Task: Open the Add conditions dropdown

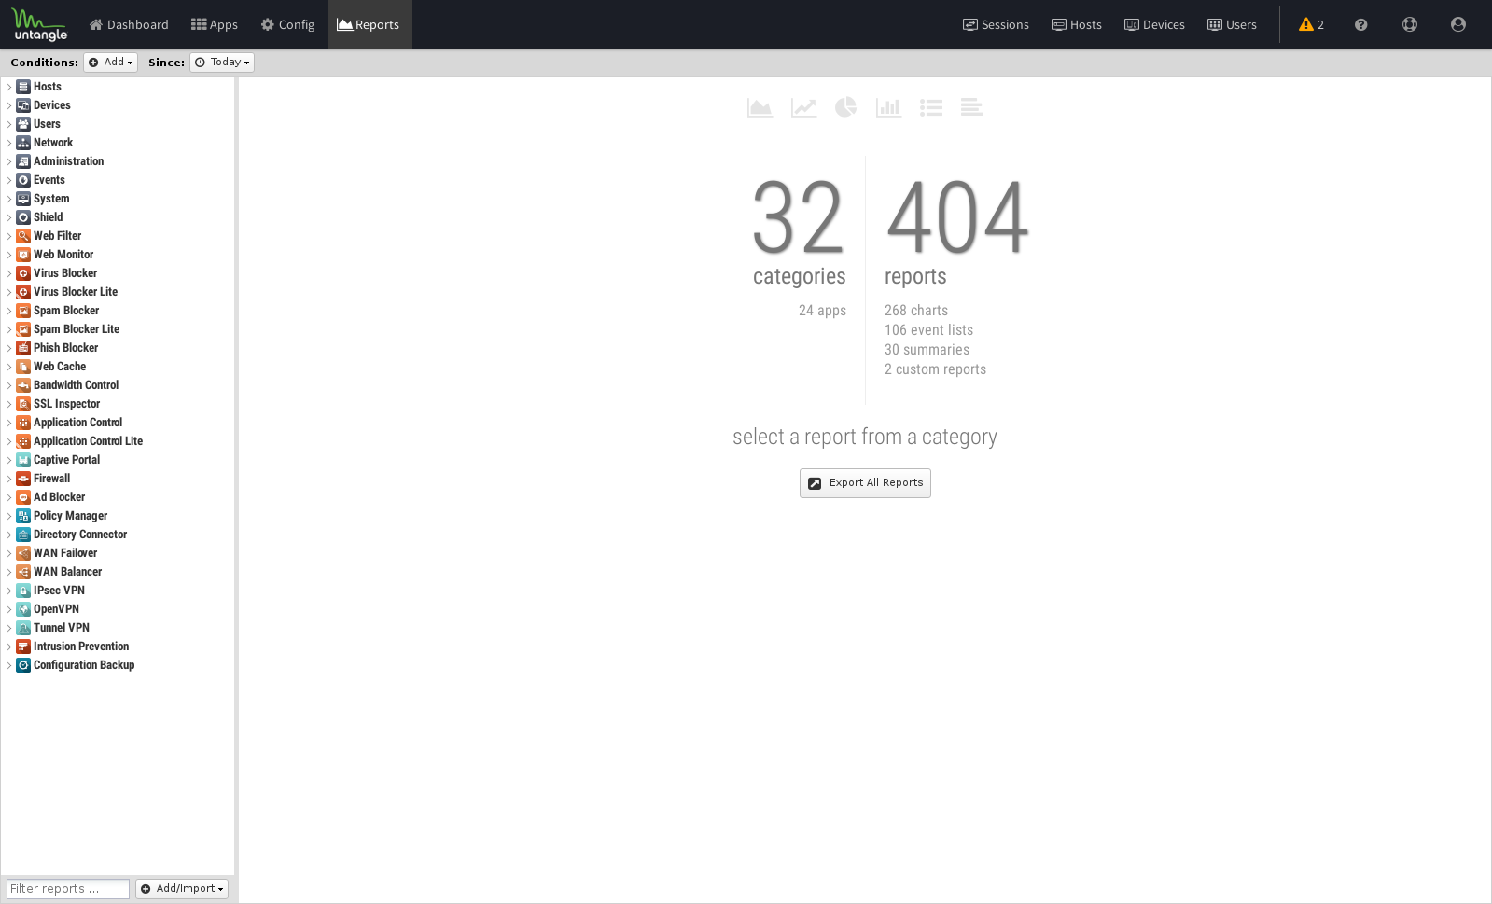Action: point(110,63)
